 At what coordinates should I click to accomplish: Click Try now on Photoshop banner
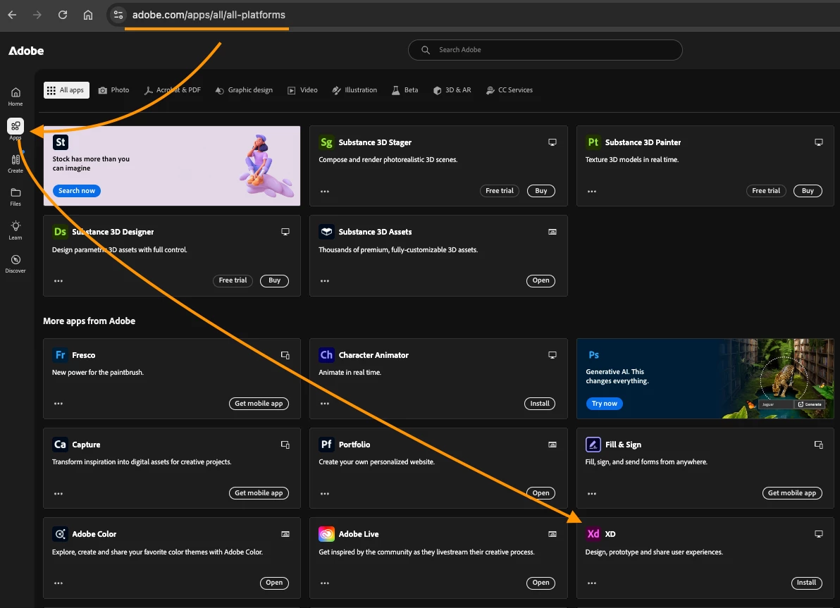coord(605,404)
